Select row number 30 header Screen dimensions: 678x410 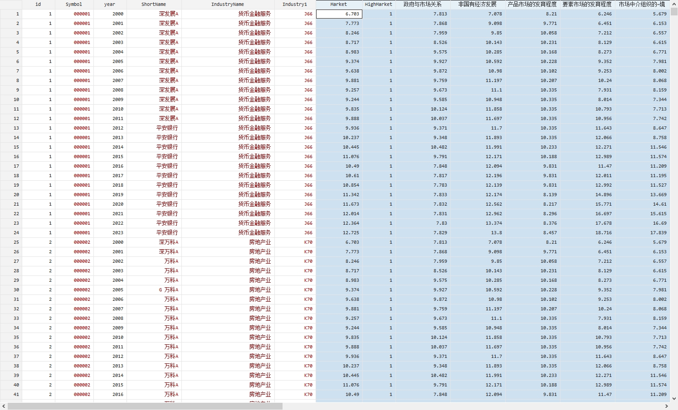point(11,290)
